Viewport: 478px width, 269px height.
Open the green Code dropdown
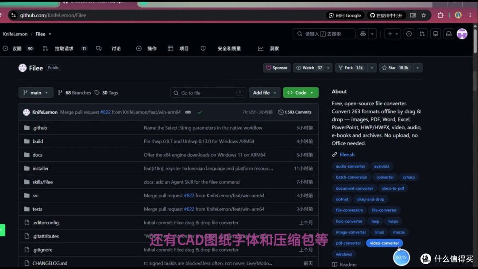[x=301, y=92]
